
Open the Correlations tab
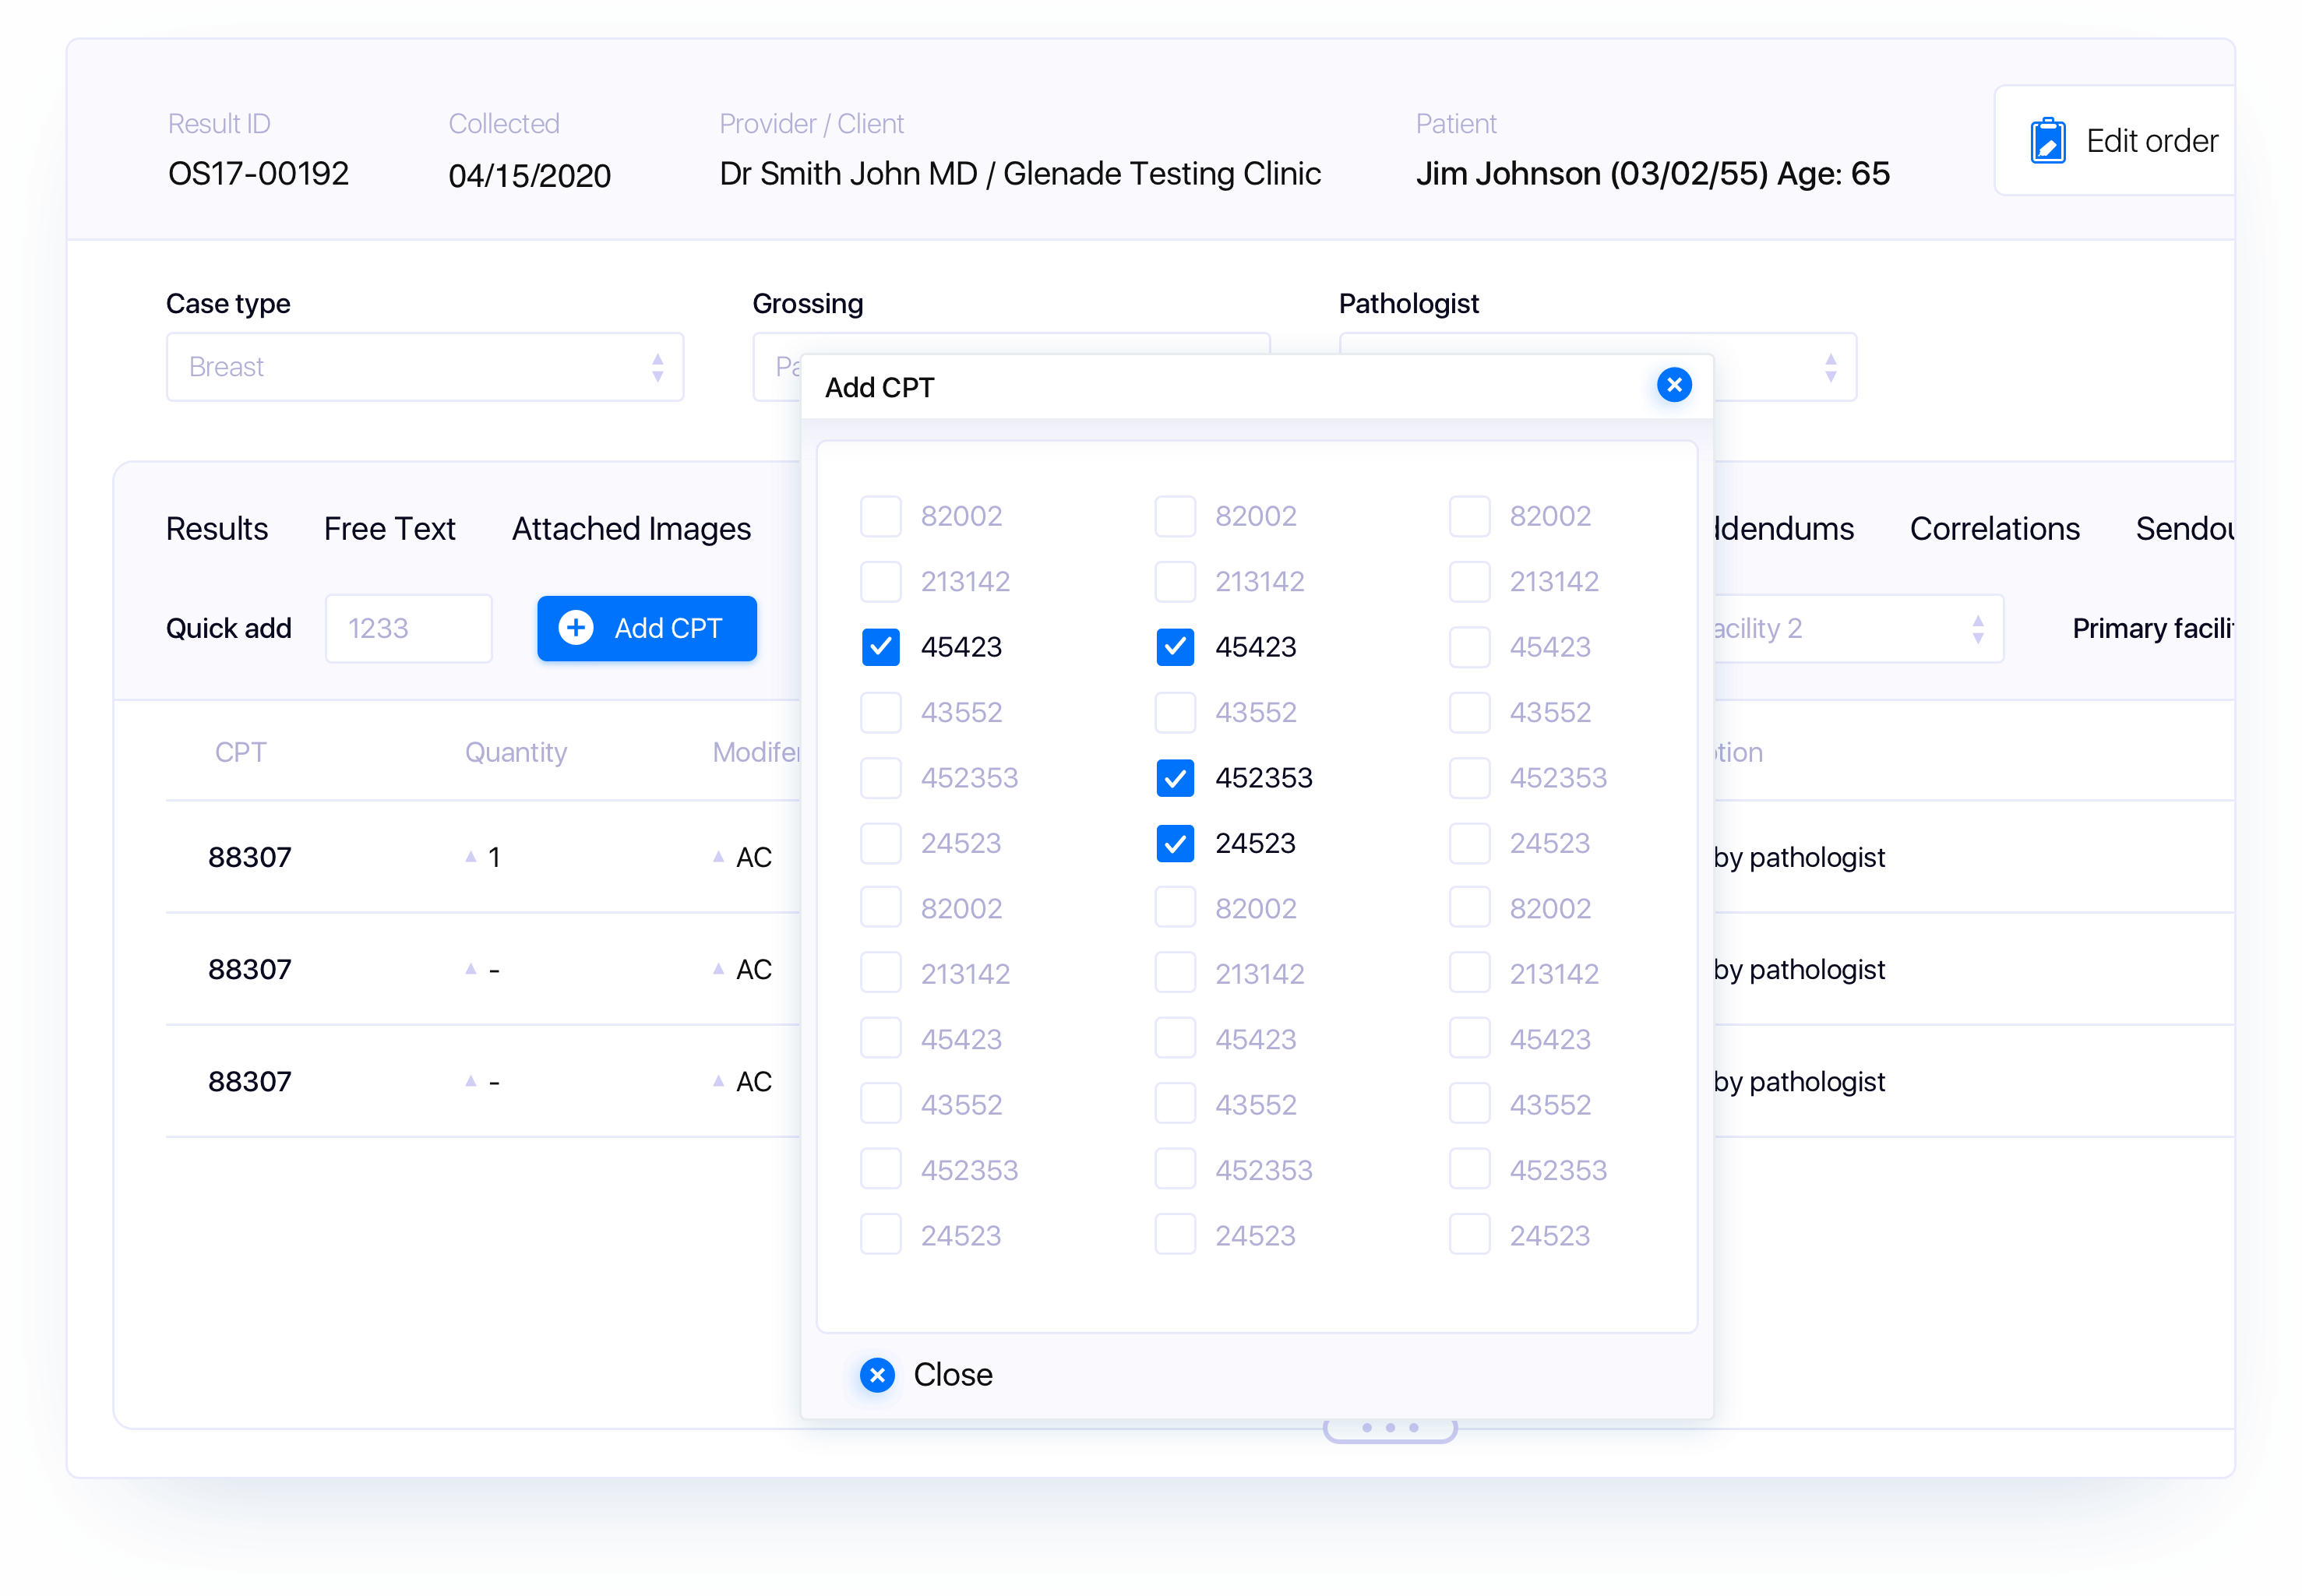[x=1994, y=529]
